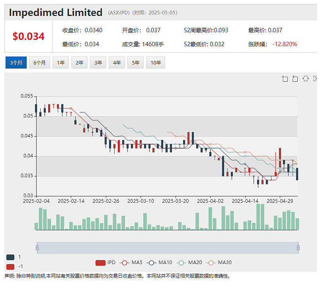The image size is (322, 288).
Task: Toggle the MA30 line in legend
Action: tap(219, 263)
